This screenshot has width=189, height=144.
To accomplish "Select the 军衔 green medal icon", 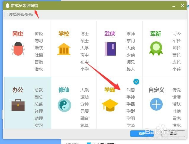I will [156, 49].
